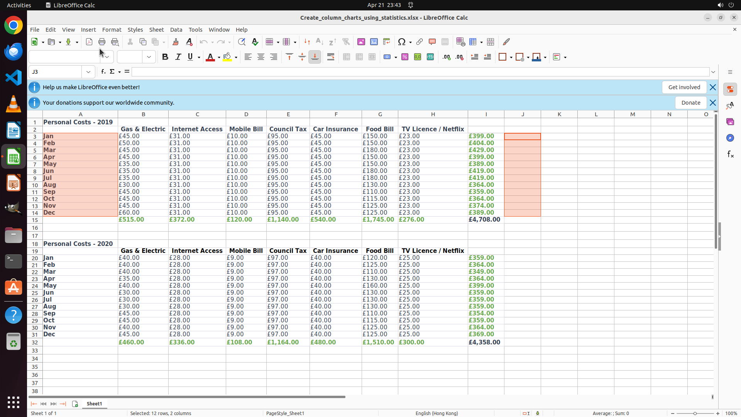Open the font size dropdown arrow
The height and width of the screenshot is (417, 741).
click(x=149, y=57)
